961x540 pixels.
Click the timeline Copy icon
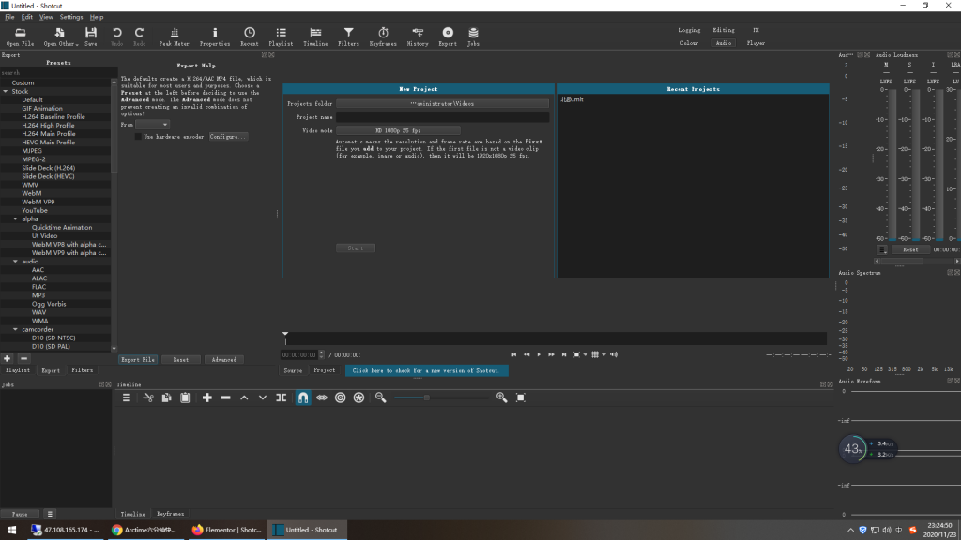click(x=166, y=397)
